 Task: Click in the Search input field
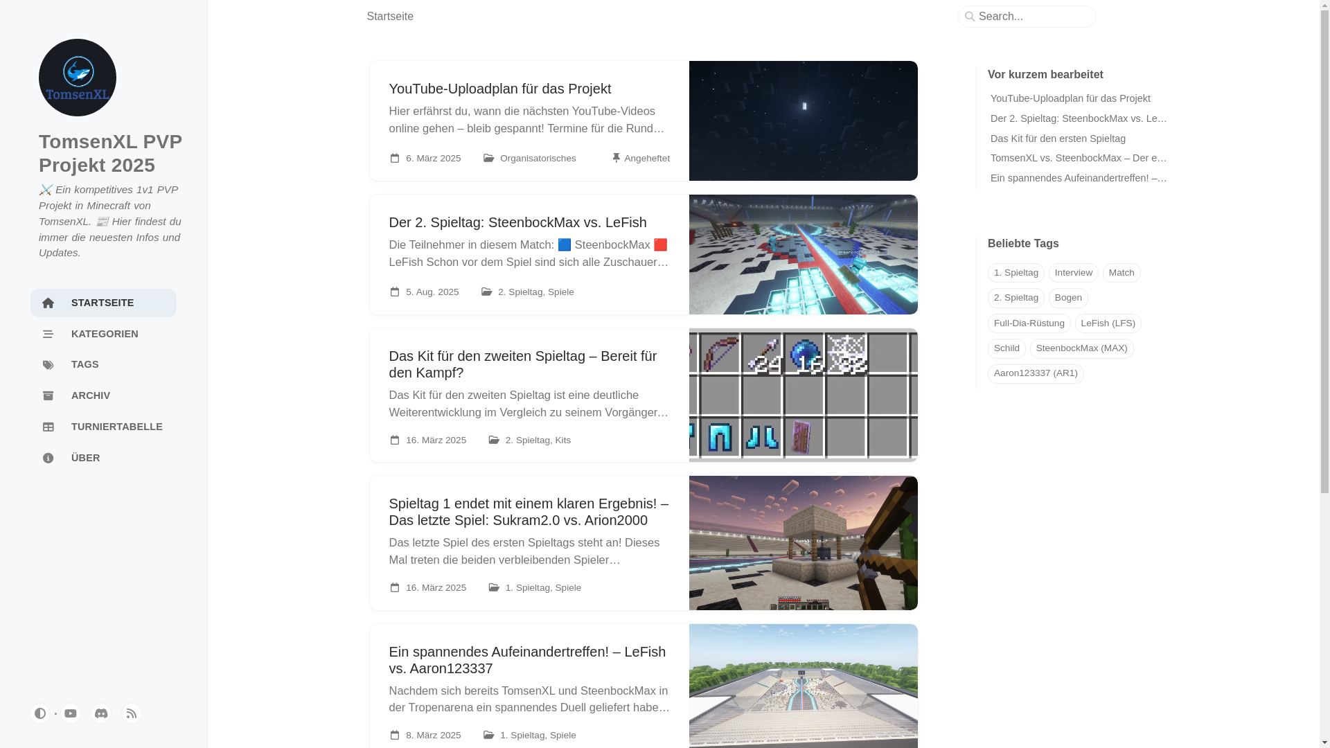[1032, 17]
